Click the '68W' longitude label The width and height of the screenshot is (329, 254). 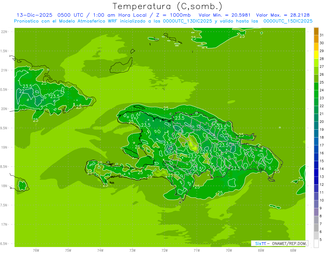[x=293, y=250]
